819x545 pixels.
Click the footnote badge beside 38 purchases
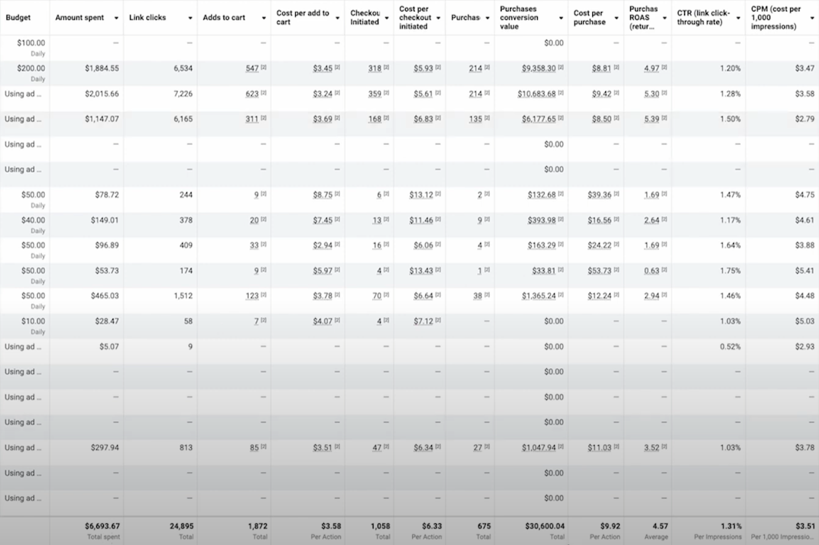[x=486, y=296]
